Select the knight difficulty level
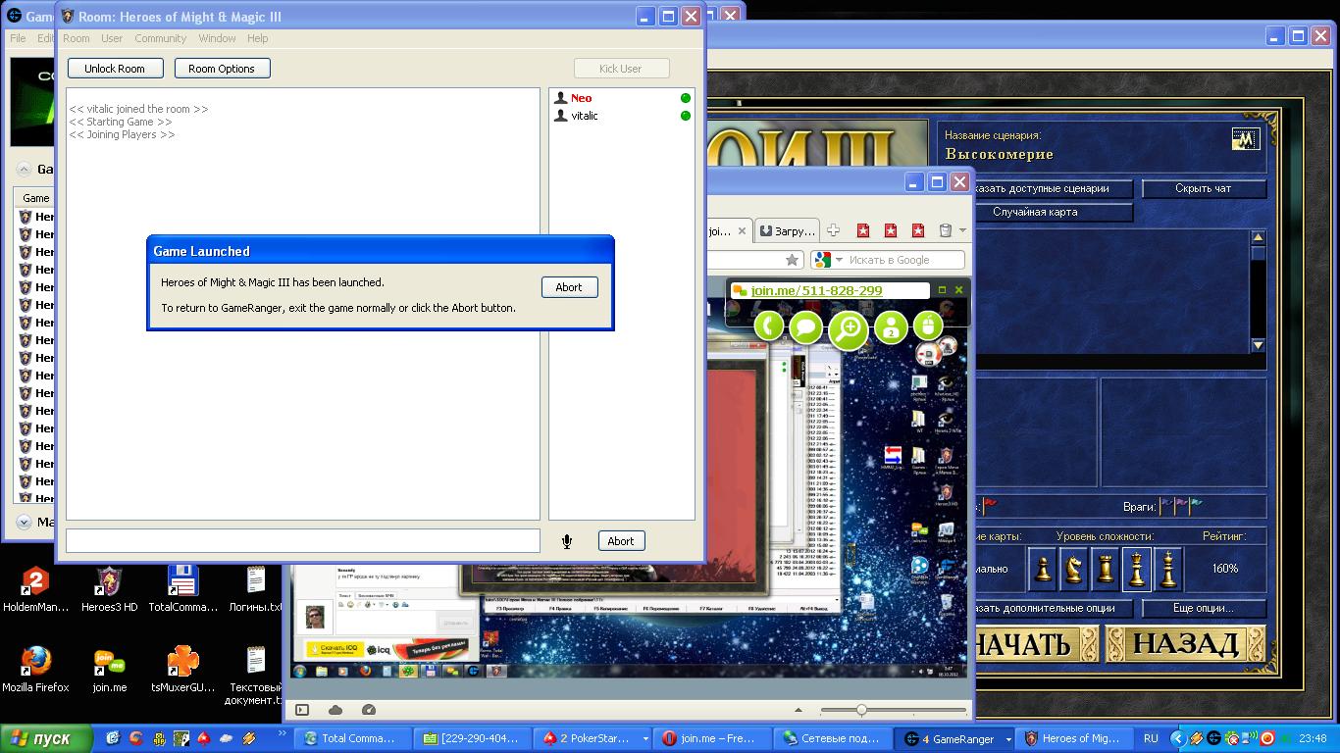The width and height of the screenshot is (1340, 753). point(1074,569)
